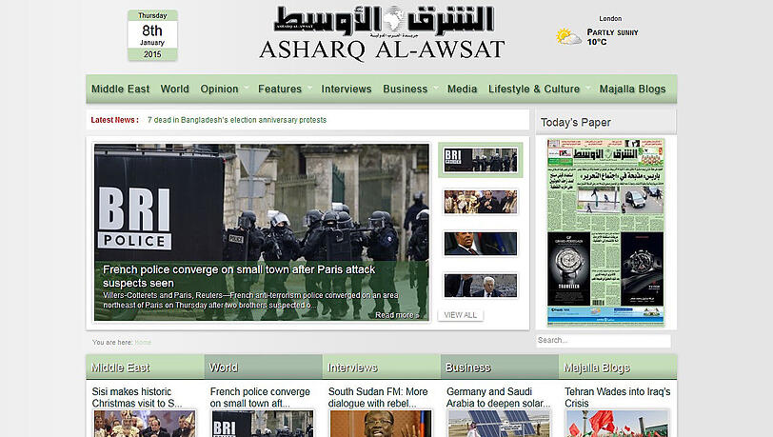This screenshot has height=437, width=773.
Task: Open South Sudan FM interview article
Action: click(378, 397)
